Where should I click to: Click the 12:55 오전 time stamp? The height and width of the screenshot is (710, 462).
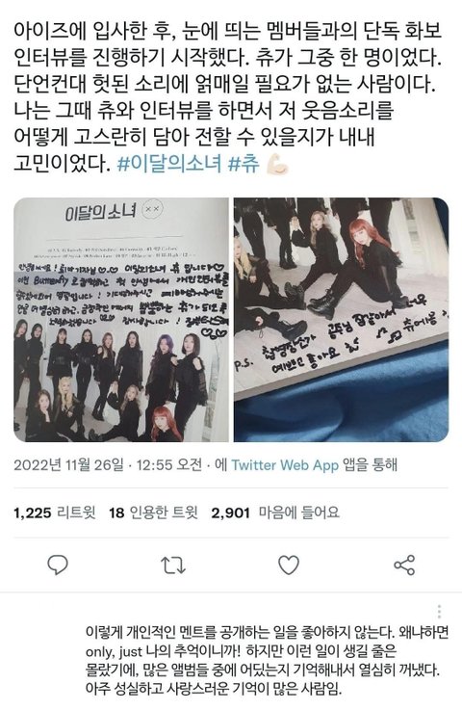tap(169, 465)
